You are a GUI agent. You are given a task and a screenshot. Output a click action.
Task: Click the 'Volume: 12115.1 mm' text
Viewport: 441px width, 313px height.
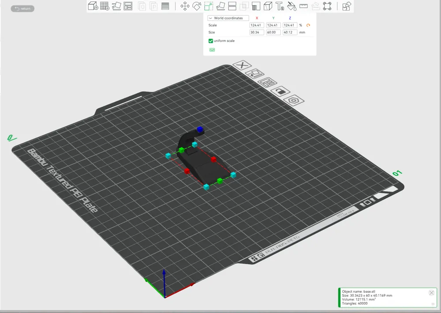tap(359, 299)
